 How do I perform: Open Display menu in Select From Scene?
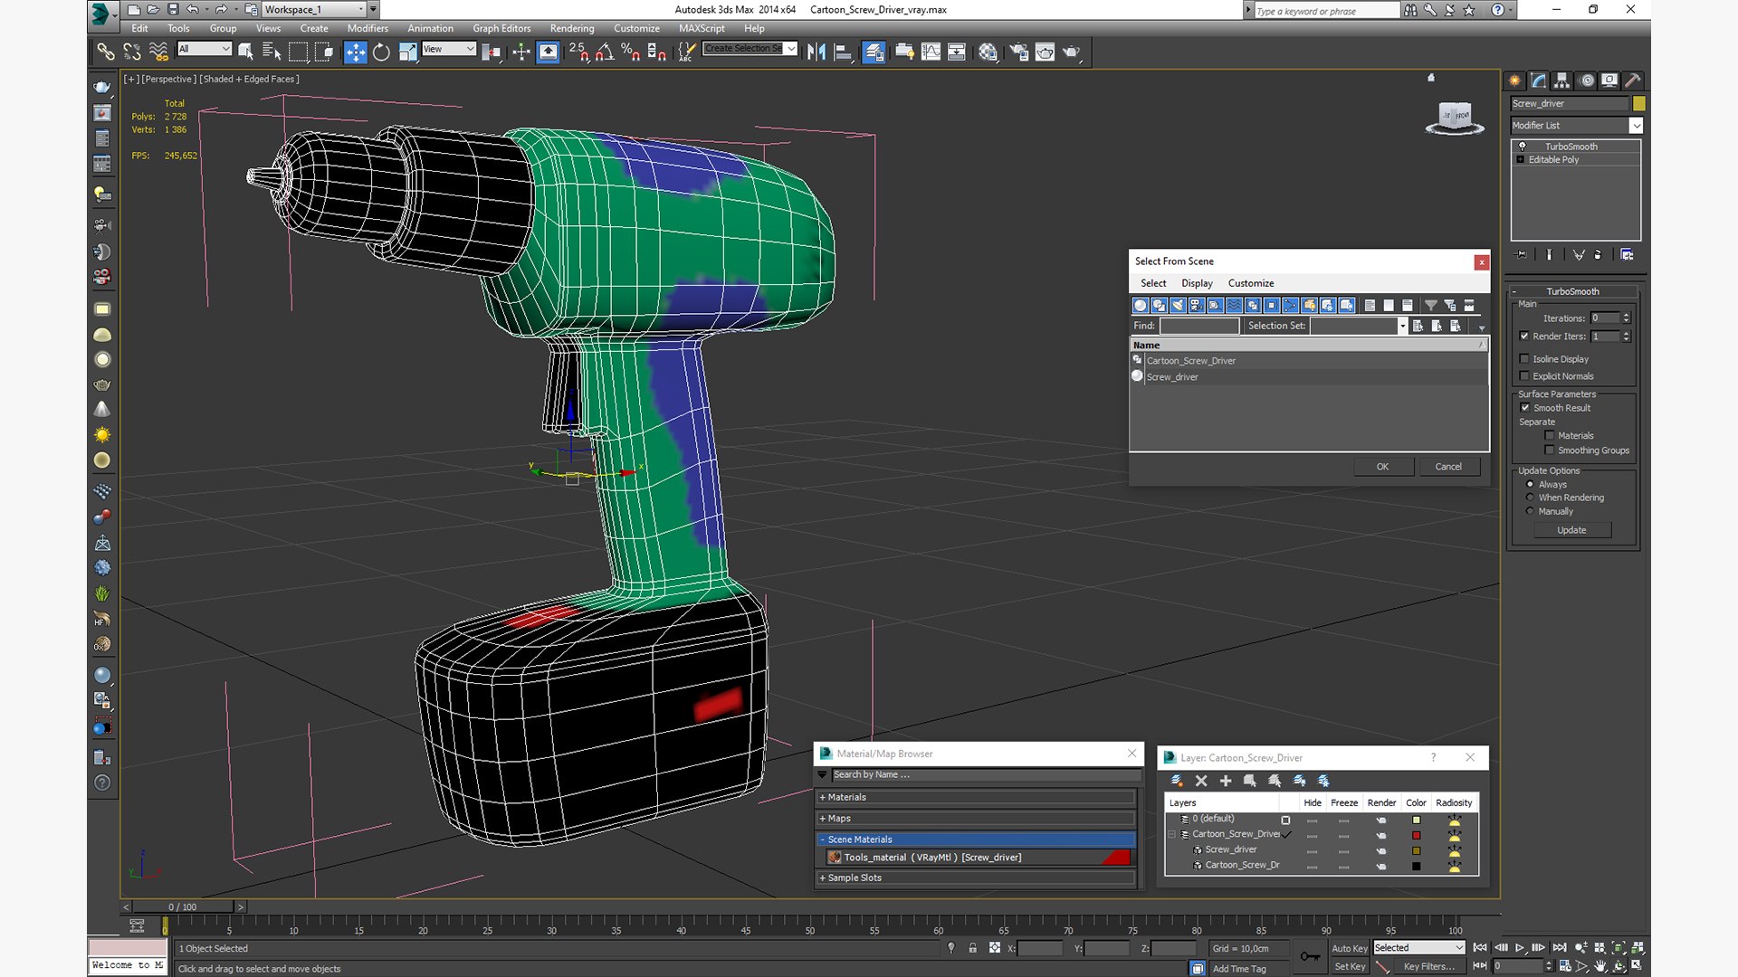tap(1197, 283)
